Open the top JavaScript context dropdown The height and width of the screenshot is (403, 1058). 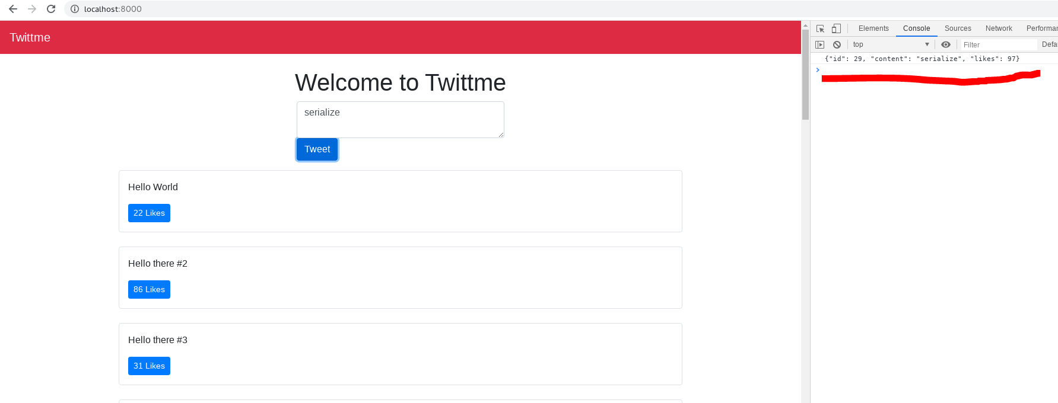pyautogui.click(x=891, y=44)
